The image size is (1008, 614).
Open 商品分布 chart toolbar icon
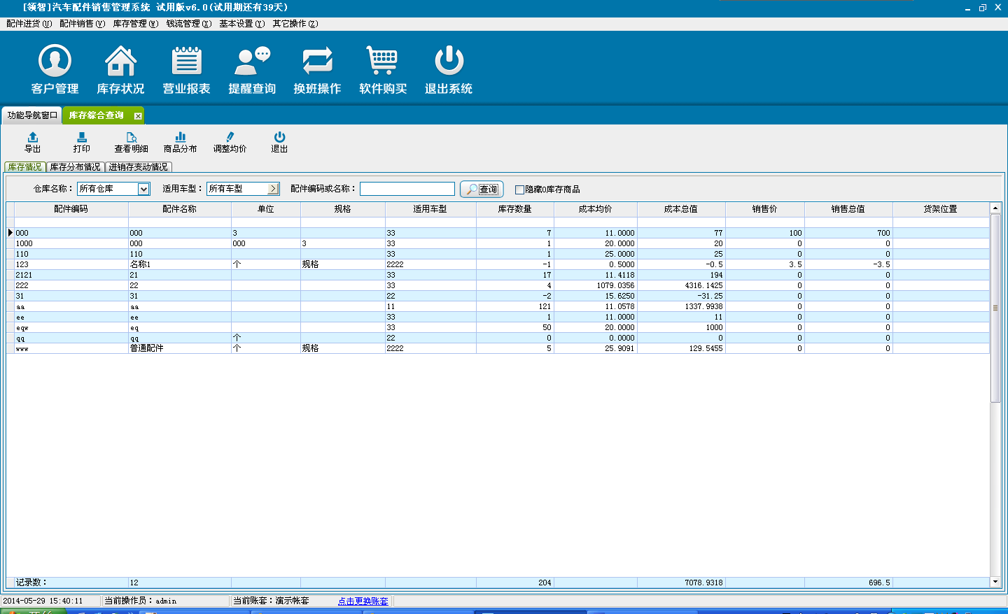181,138
